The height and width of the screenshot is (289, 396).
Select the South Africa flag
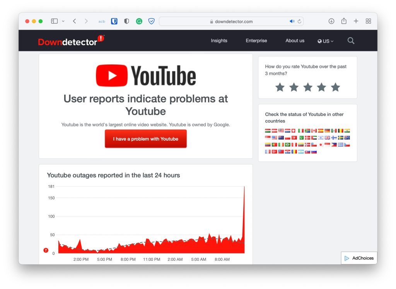pyautogui.click(x=307, y=131)
